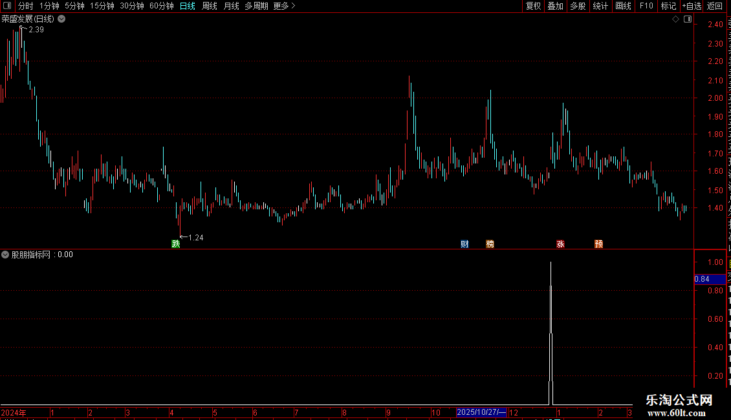Click the 1.24 low price label
The image size is (731, 420).
[x=196, y=238]
